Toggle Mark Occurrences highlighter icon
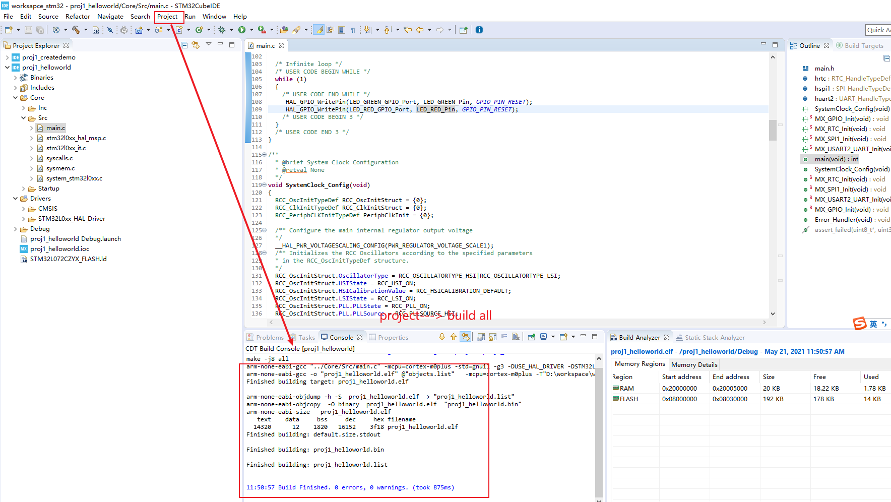 click(319, 30)
